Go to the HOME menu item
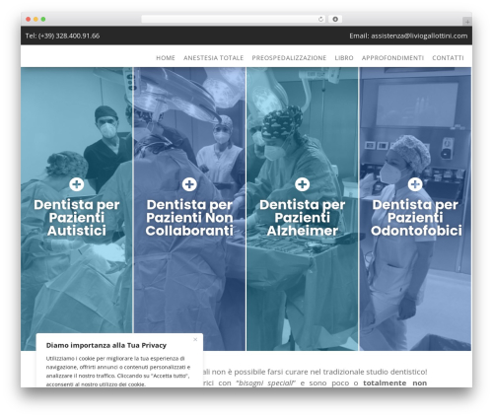This screenshot has width=493, height=417. (x=166, y=58)
